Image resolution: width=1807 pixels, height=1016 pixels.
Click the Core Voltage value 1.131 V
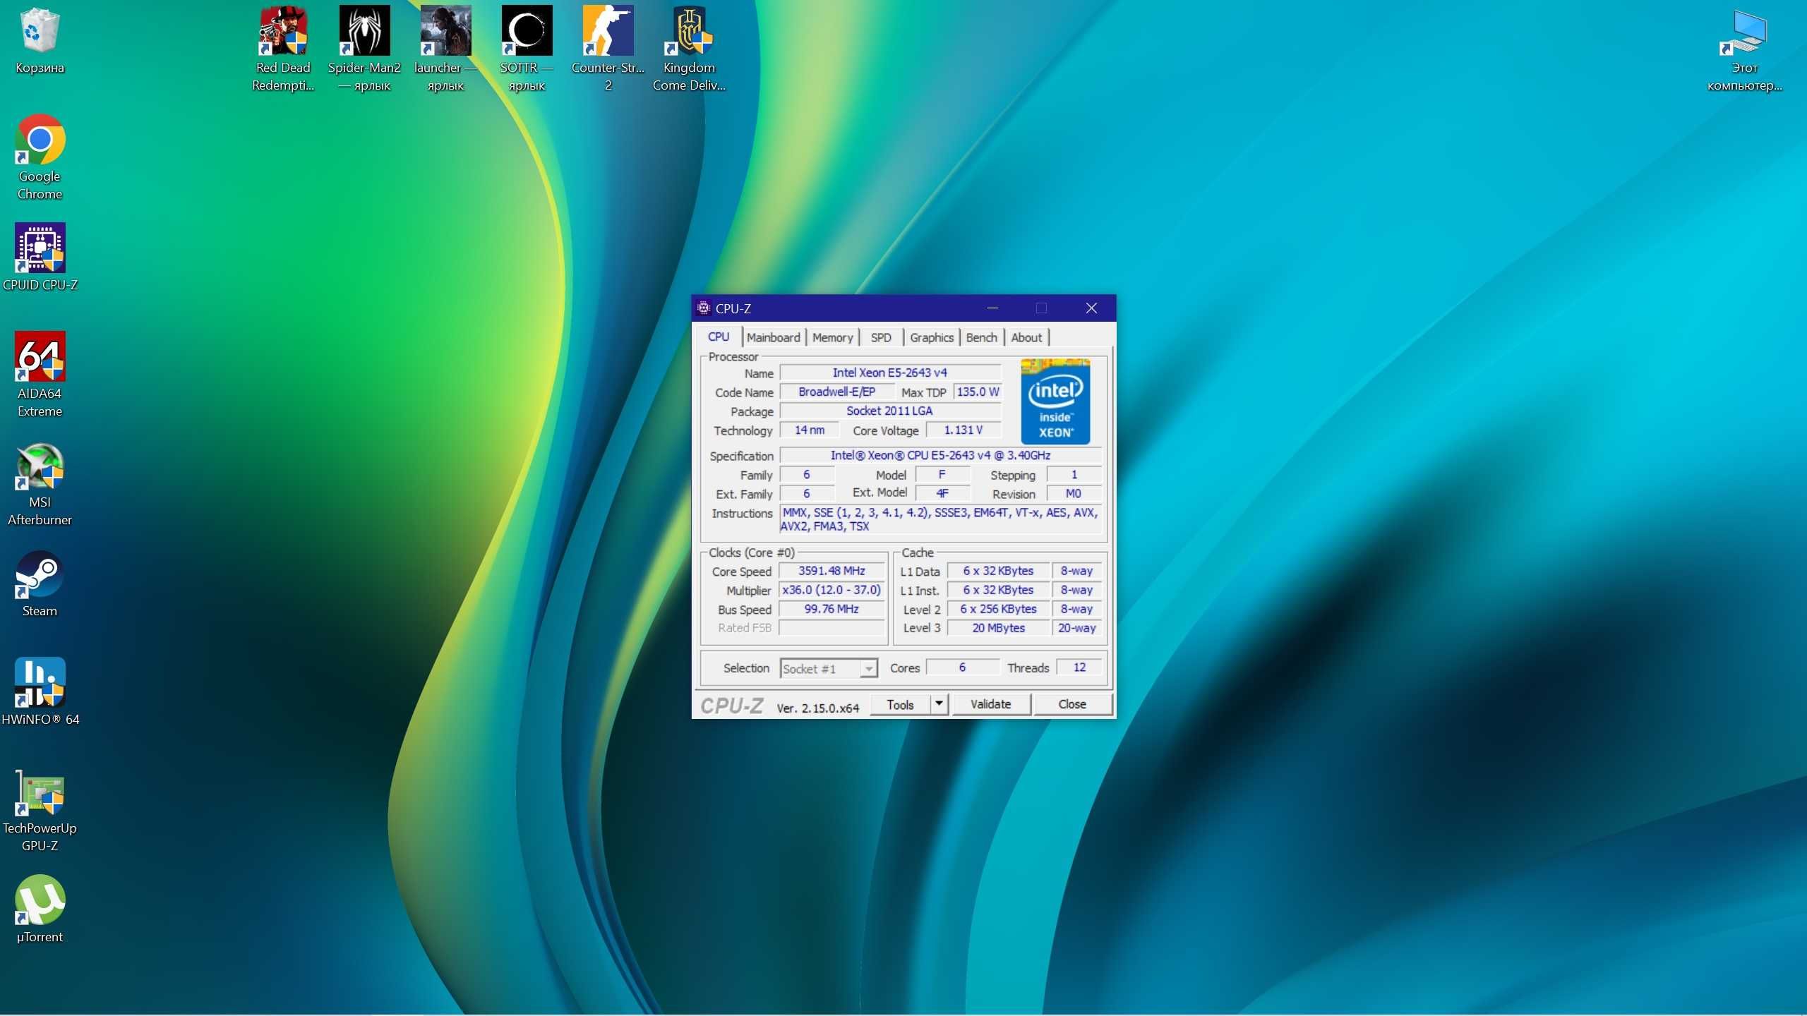coord(963,430)
